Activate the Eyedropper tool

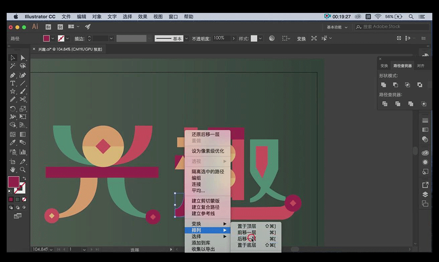12,143
